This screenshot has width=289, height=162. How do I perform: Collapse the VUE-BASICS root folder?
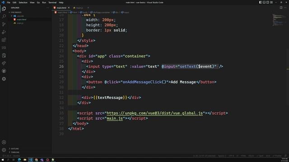click(x=16, y=12)
